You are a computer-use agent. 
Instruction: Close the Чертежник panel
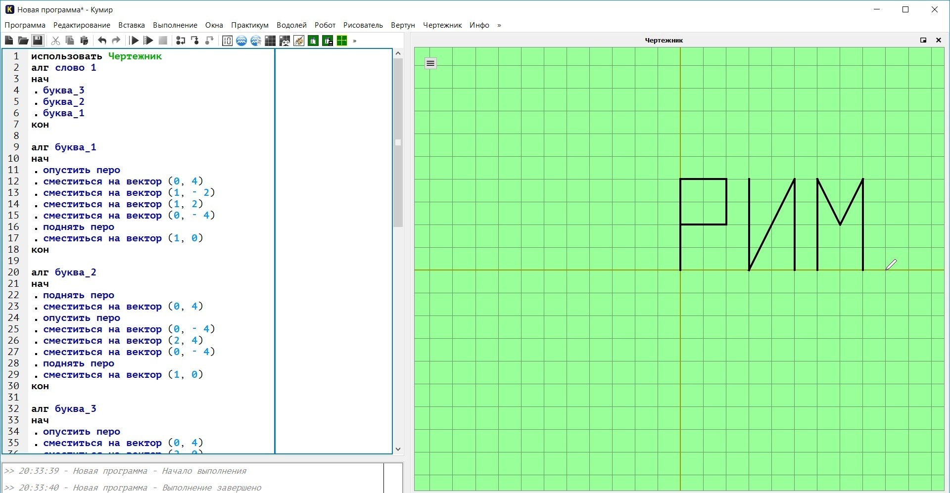939,40
